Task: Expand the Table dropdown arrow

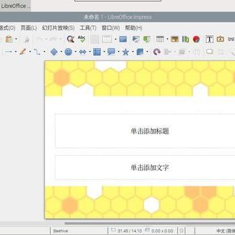Action: point(167,40)
